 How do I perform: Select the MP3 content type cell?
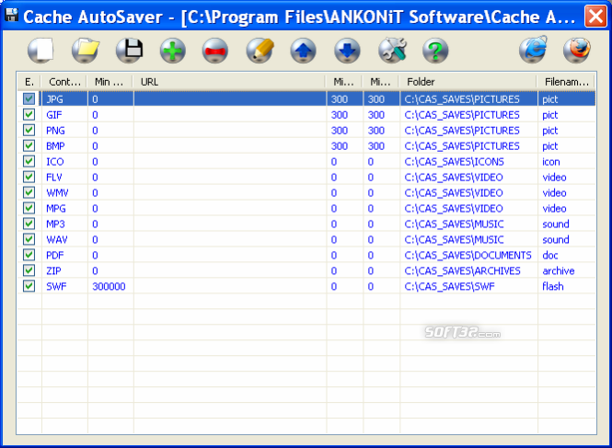64,224
